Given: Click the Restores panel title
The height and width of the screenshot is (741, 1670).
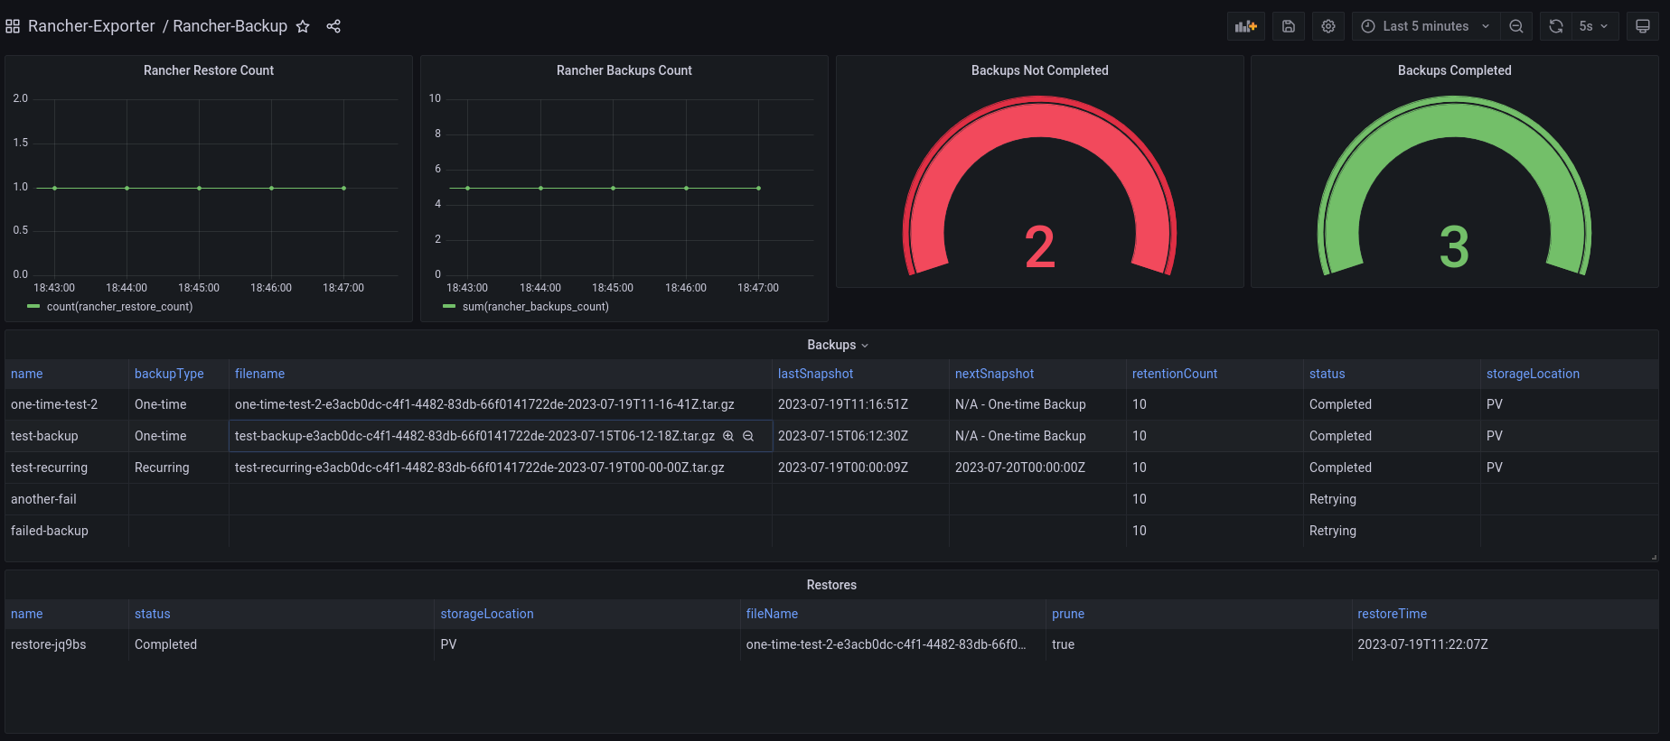Looking at the screenshot, I should click(x=831, y=585).
